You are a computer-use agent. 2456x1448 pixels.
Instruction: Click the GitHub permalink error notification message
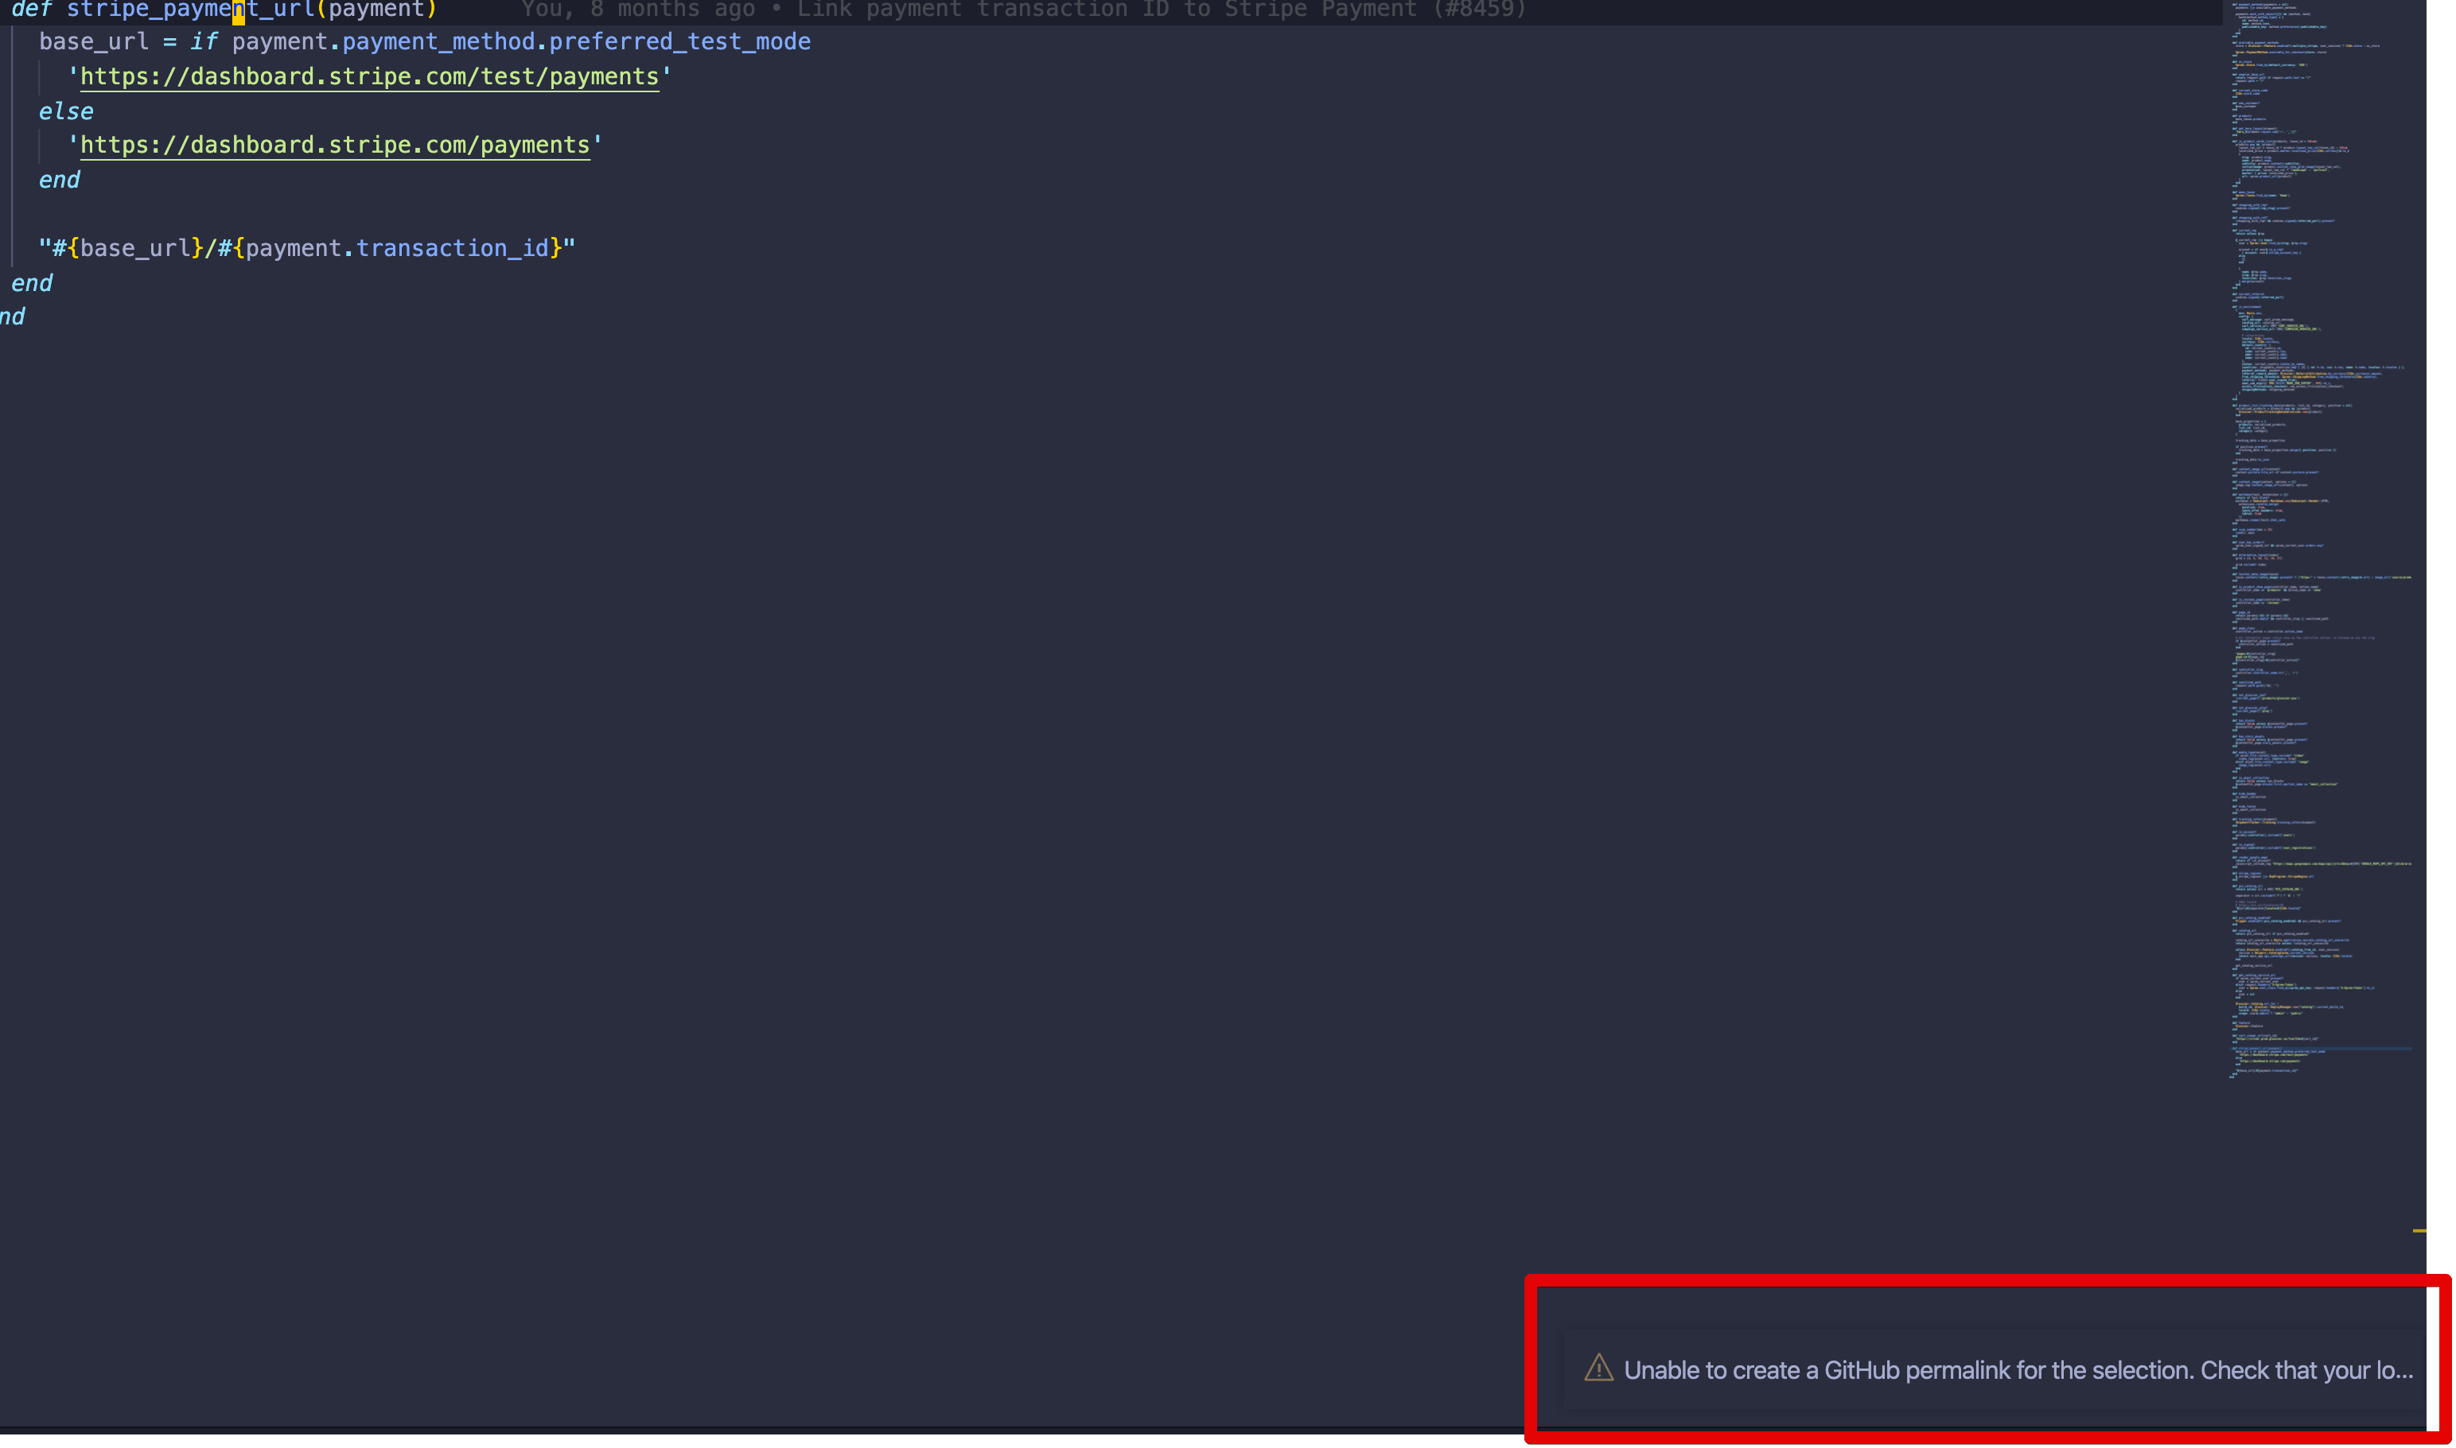(2017, 1370)
